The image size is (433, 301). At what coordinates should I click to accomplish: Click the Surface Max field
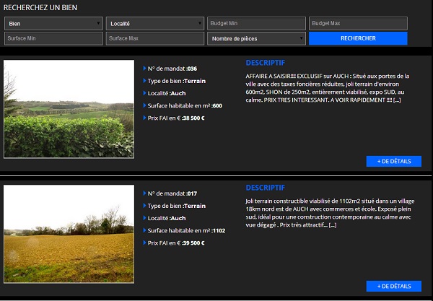click(x=155, y=38)
